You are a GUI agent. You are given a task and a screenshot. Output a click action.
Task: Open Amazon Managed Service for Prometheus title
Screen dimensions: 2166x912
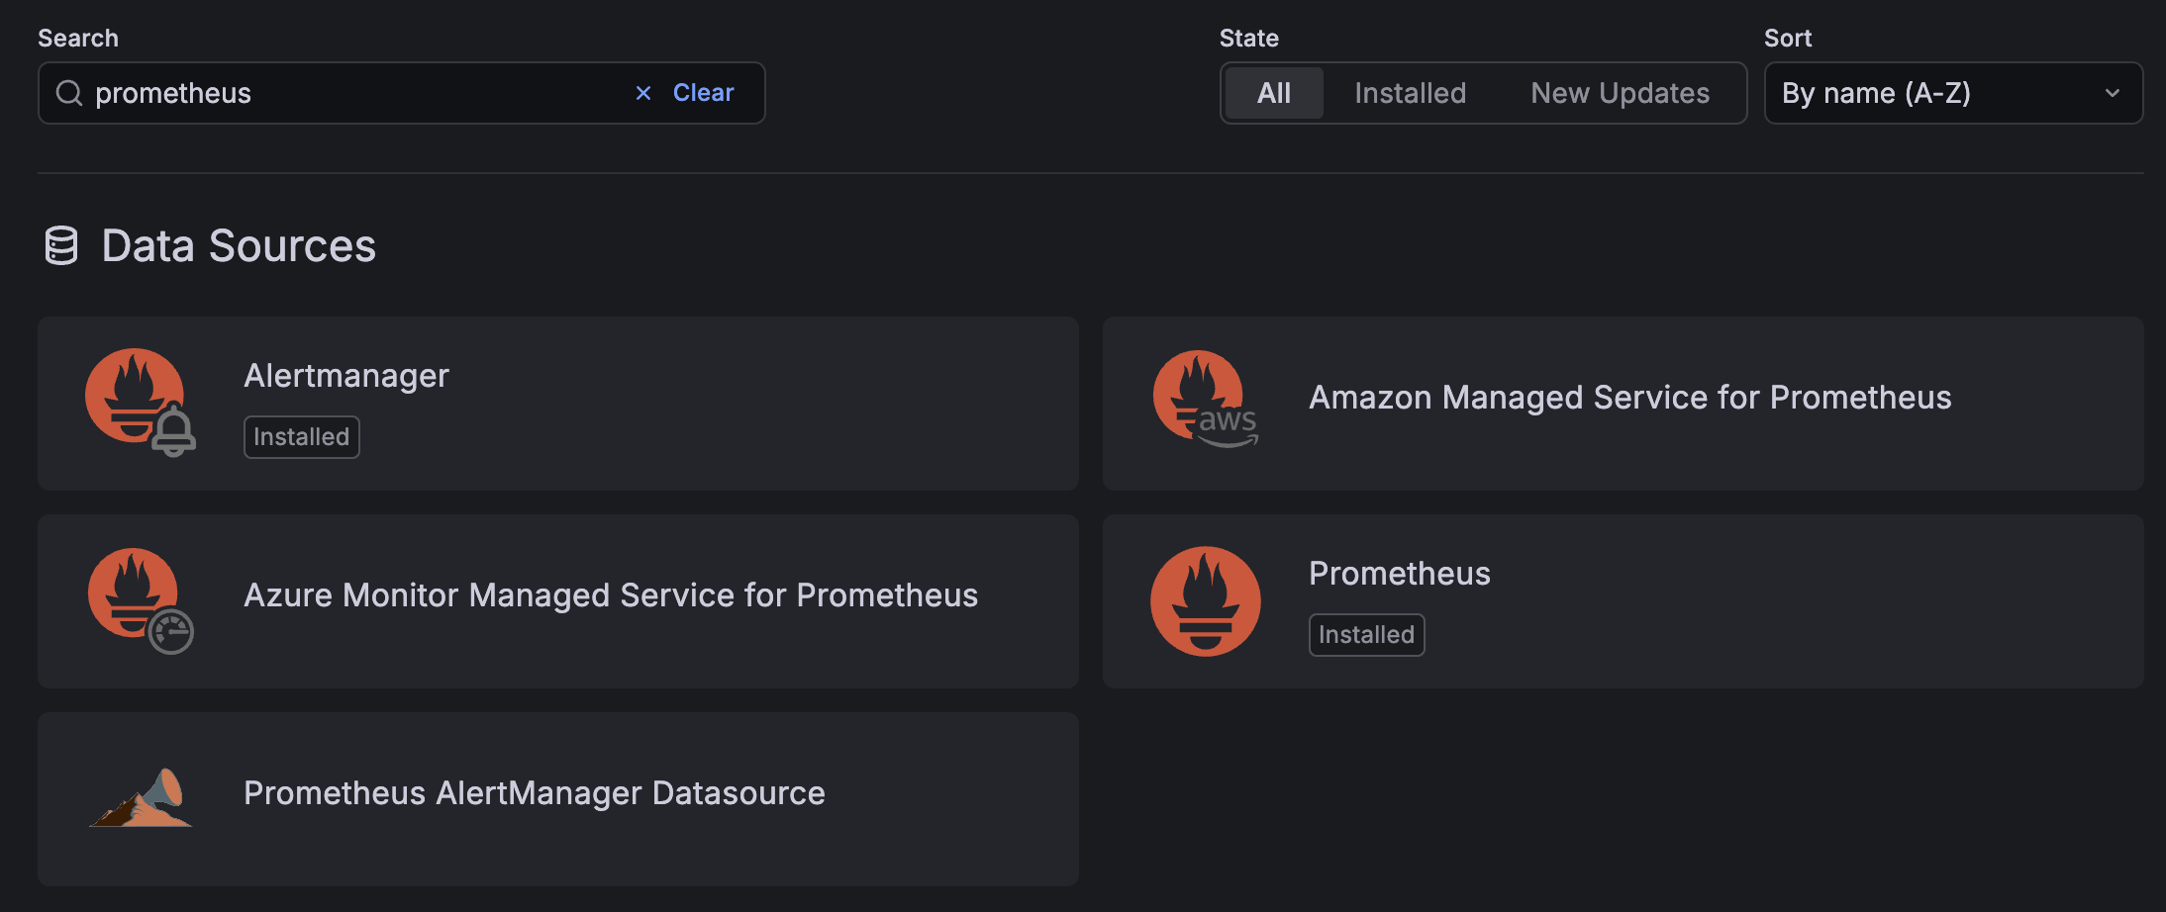click(1630, 398)
